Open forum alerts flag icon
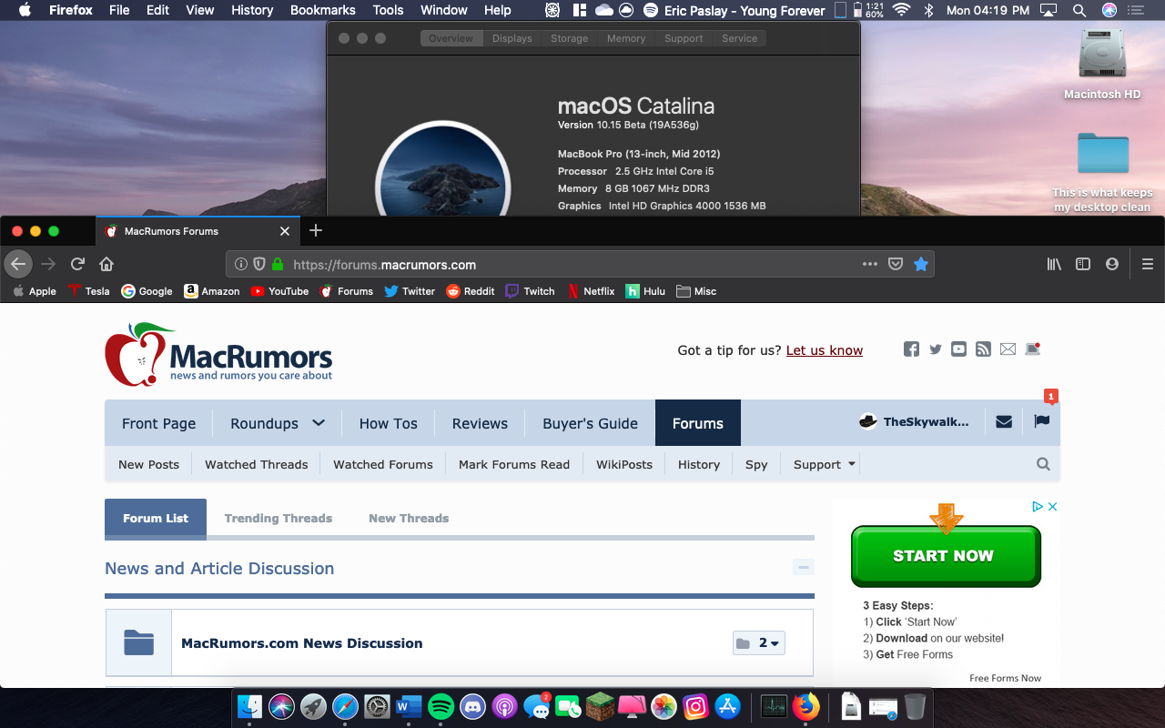1165x728 pixels. coord(1042,421)
